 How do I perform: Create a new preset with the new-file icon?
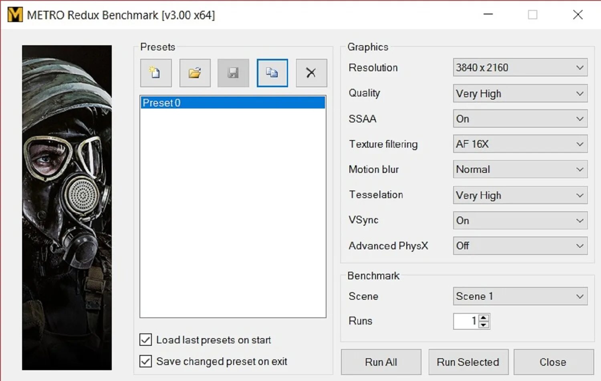(x=156, y=73)
